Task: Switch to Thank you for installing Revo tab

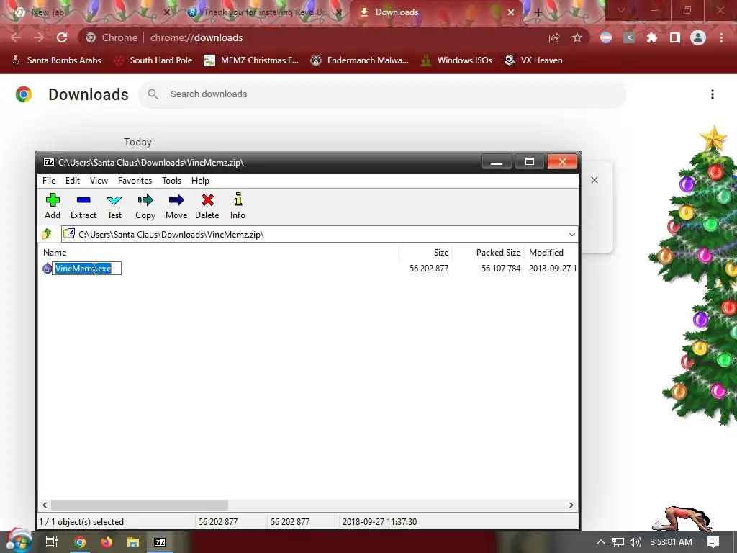Action: [265, 12]
